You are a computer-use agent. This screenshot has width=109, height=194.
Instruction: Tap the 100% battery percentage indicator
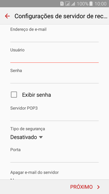(x=83, y=4)
